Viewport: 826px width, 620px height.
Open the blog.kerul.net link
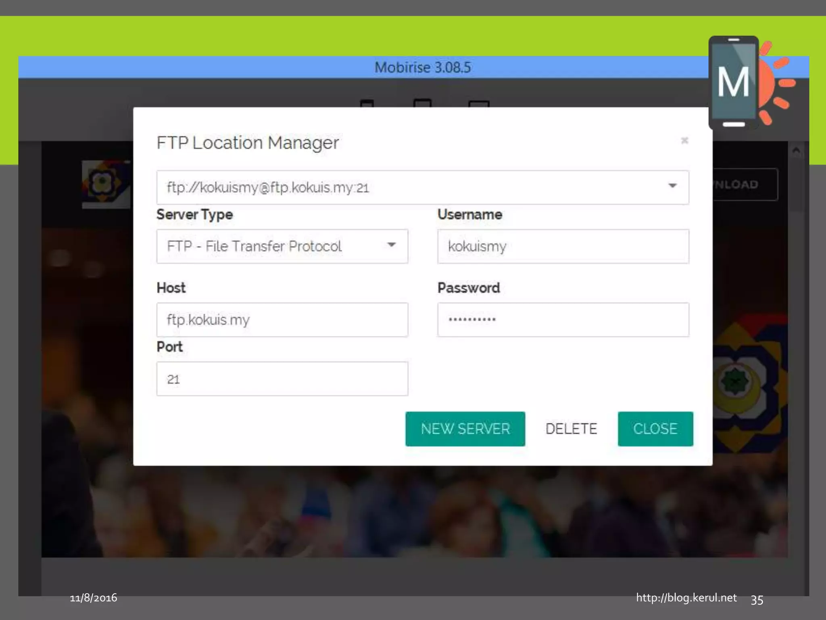[x=686, y=597]
